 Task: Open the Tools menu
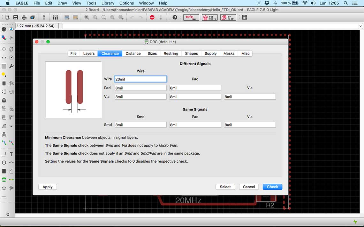[x=91, y=3]
